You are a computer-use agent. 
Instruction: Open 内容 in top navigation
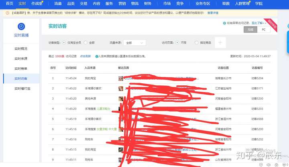(x=96, y=4)
